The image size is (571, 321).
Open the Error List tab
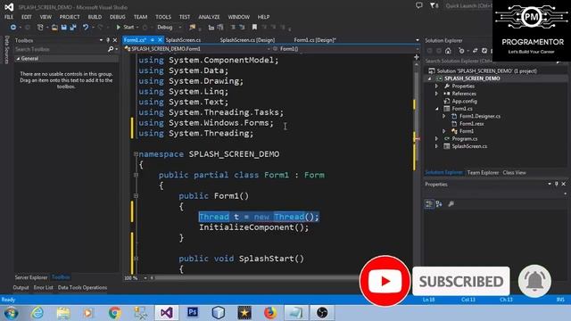tap(44, 287)
